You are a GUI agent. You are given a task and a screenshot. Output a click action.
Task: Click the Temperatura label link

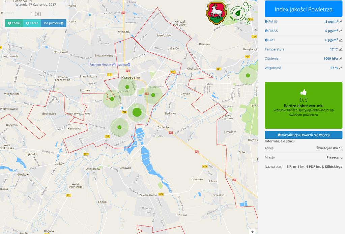coord(275,49)
